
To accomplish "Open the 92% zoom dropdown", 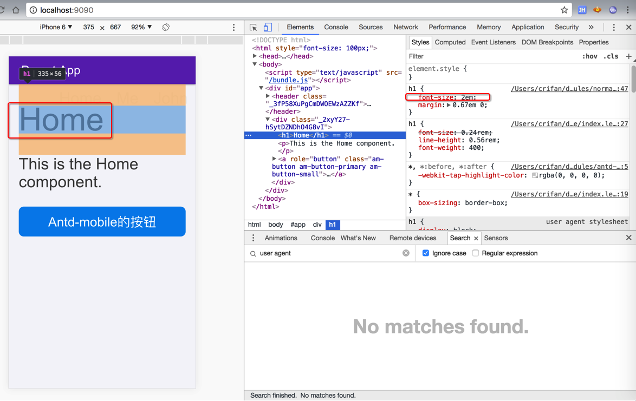I will point(141,27).
